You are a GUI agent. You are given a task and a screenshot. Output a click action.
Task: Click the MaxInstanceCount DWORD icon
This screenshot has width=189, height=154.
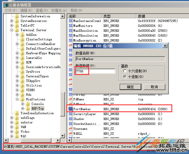point(70,21)
